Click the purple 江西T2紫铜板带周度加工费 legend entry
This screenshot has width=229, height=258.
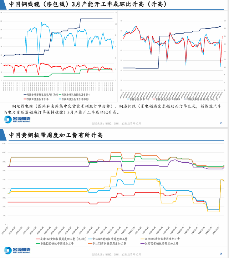click(x=159, y=243)
